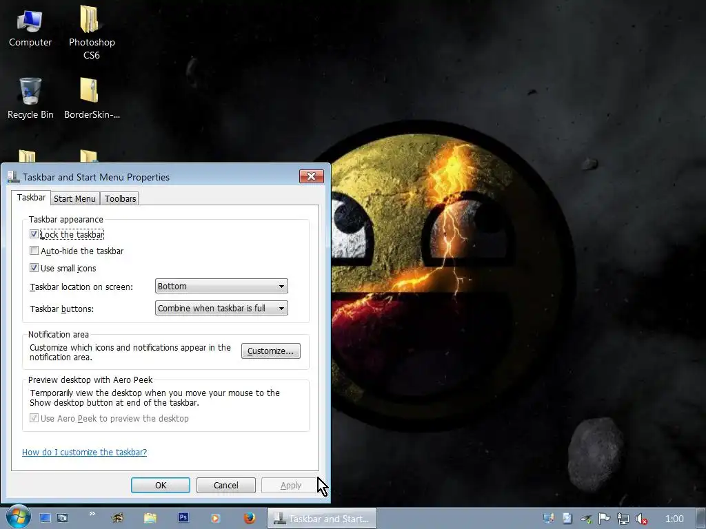Open Windows Media Player from the taskbar
Viewport: 706px width, 529px height.
215,518
